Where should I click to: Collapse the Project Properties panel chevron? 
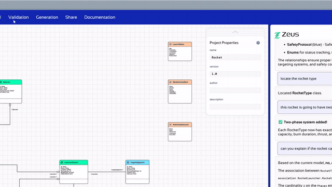[x=235, y=32]
